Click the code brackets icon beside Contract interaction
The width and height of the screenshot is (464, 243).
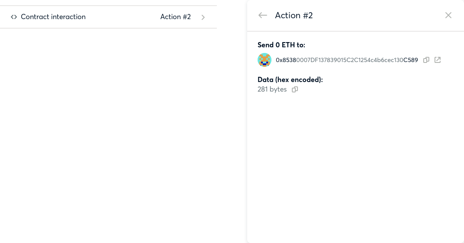coord(13,17)
